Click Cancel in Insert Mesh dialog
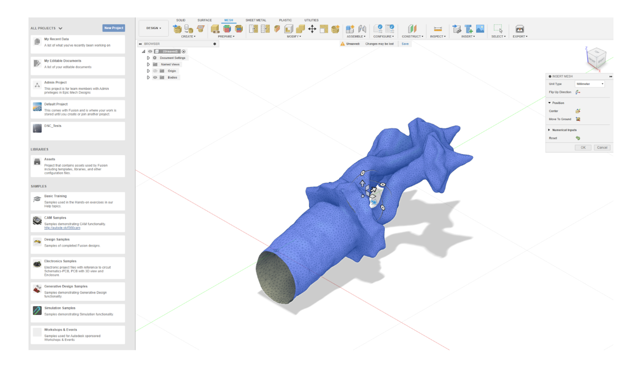Image resolution: width=639 pixels, height=366 pixels. 602,147
